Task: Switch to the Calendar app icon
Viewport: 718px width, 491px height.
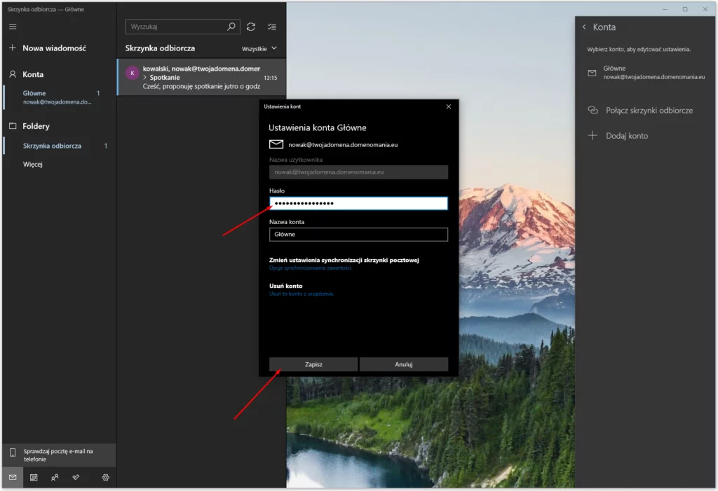Action: pyautogui.click(x=33, y=477)
